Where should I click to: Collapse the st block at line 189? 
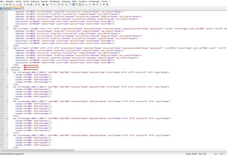click(7, 118)
